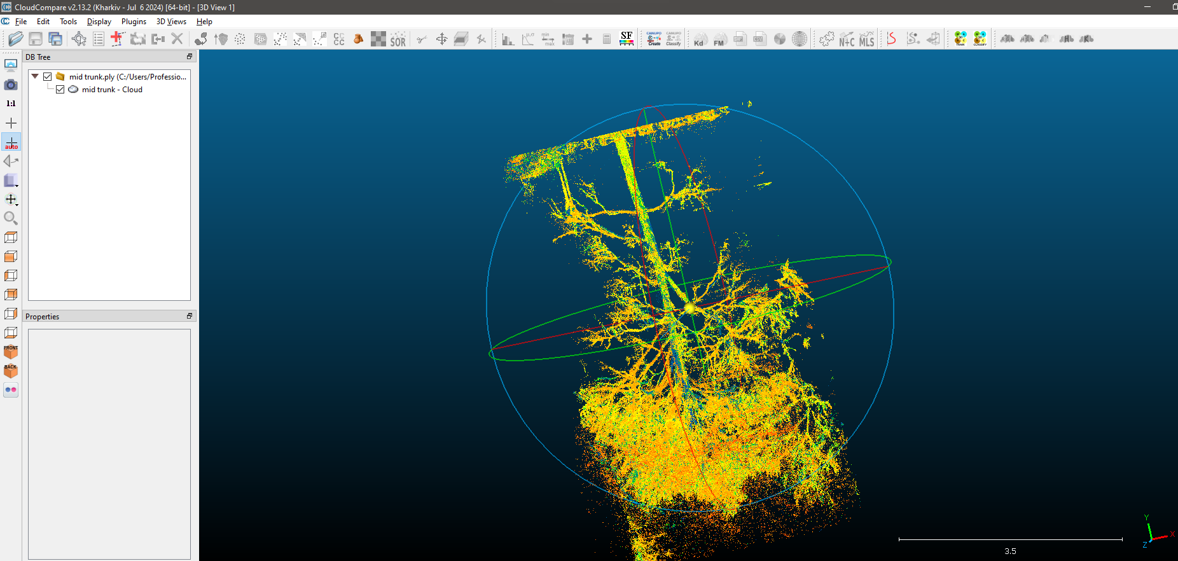Zoom on selected entities with the magnifier icon
This screenshot has height=561, width=1178.
11,218
